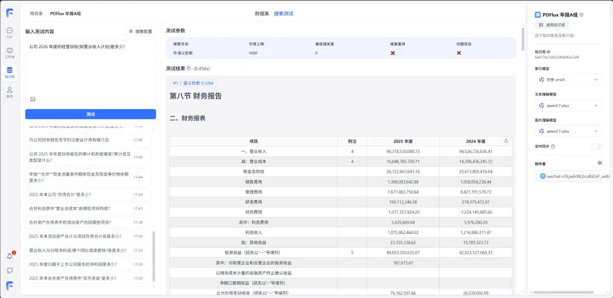This screenshot has height=298, width=613.
Task: Click knowledge base icon beside PDFlux 年报A组 heading
Action: point(538,15)
